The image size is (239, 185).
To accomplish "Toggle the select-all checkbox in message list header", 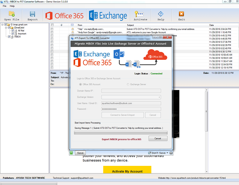I will [53, 25].
